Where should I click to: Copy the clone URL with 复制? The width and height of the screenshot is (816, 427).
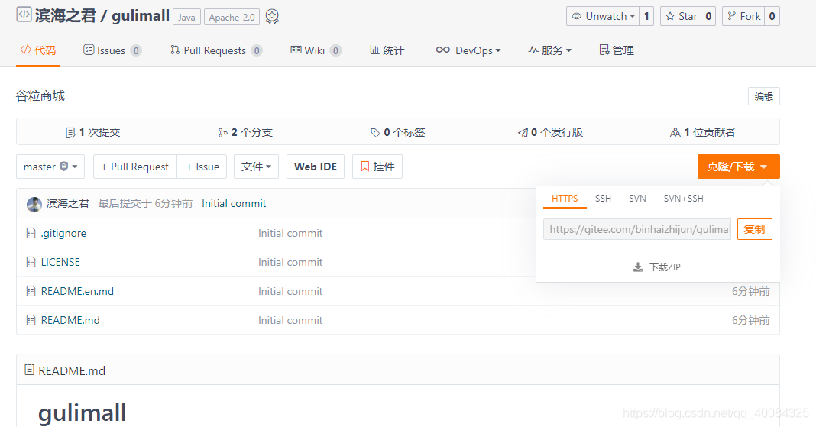755,229
